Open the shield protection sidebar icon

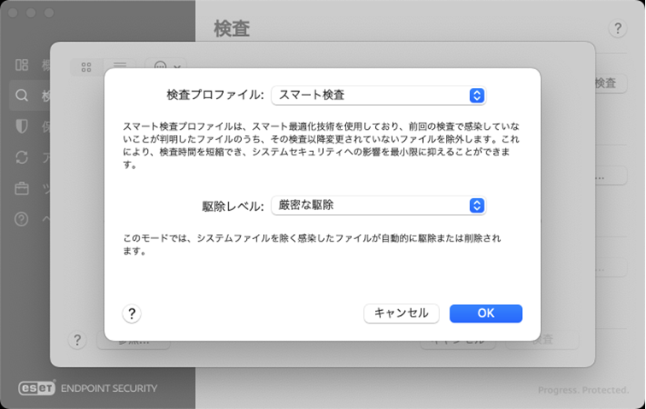21,126
